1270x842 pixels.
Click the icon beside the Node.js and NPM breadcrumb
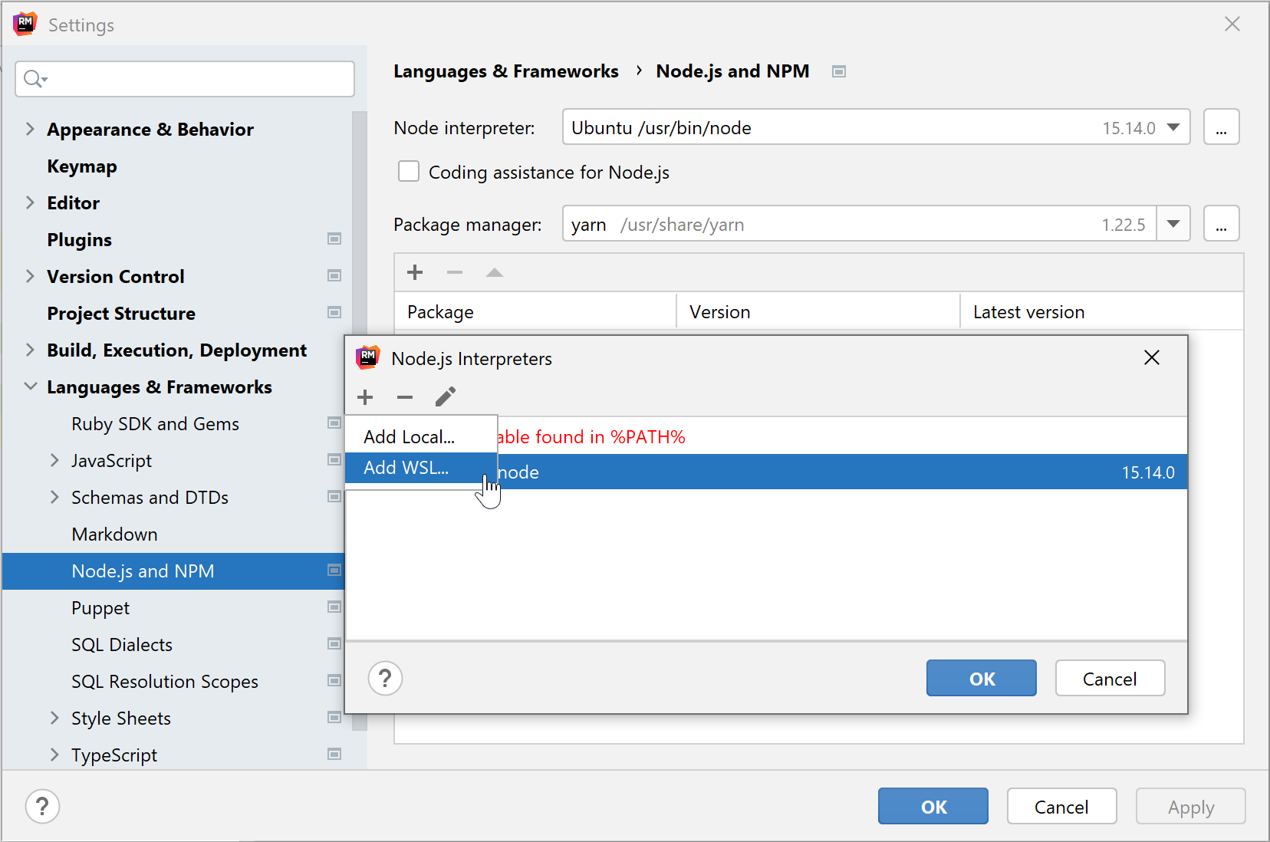point(838,71)
